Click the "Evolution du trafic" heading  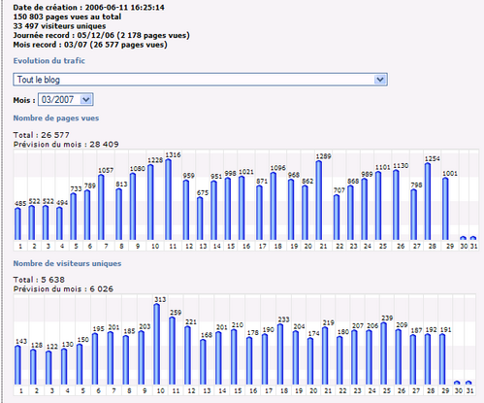tap(49, 61)
